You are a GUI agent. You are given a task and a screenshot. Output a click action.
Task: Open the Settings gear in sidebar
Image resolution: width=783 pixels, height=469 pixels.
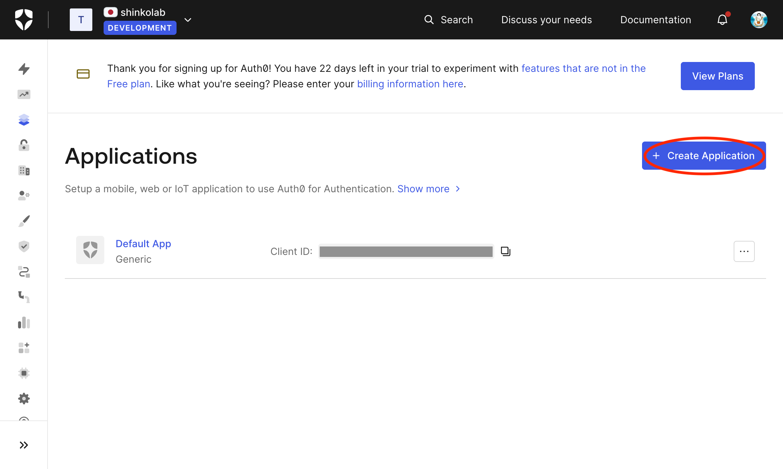[24, 398]
